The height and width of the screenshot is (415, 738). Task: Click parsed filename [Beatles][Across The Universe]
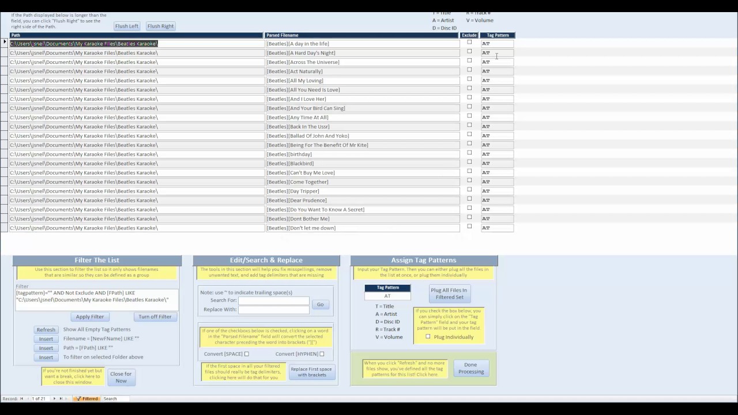pos(362,62)
